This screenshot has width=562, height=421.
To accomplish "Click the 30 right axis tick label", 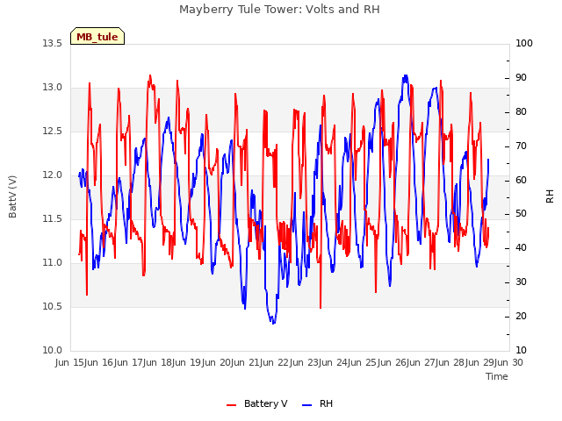I will 521,282.
